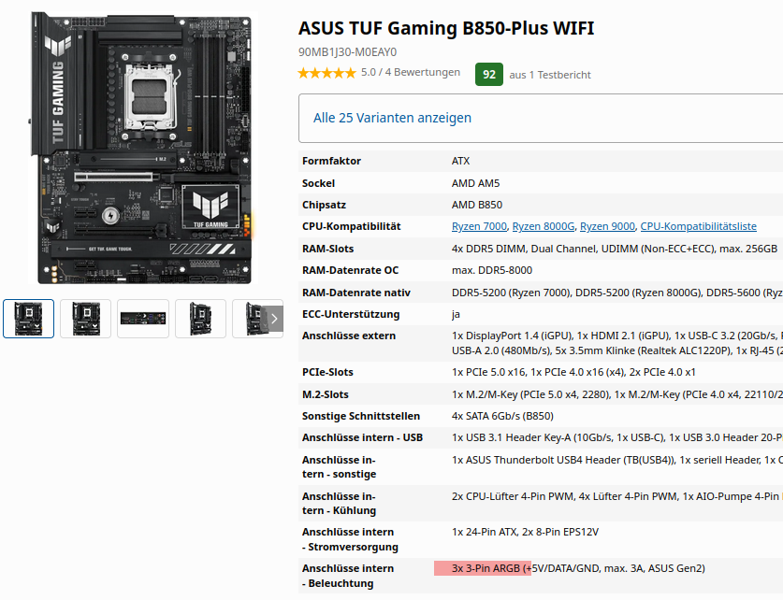
Task: Select the fourth angled motherboard thumbnail
Action: [200, 319]
